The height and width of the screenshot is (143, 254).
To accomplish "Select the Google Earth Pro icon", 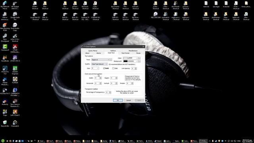I will pos(15,16).
